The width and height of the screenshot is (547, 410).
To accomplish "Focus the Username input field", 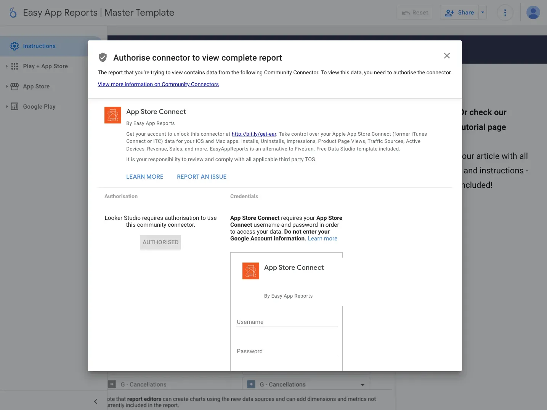I will tap(287, 322).
